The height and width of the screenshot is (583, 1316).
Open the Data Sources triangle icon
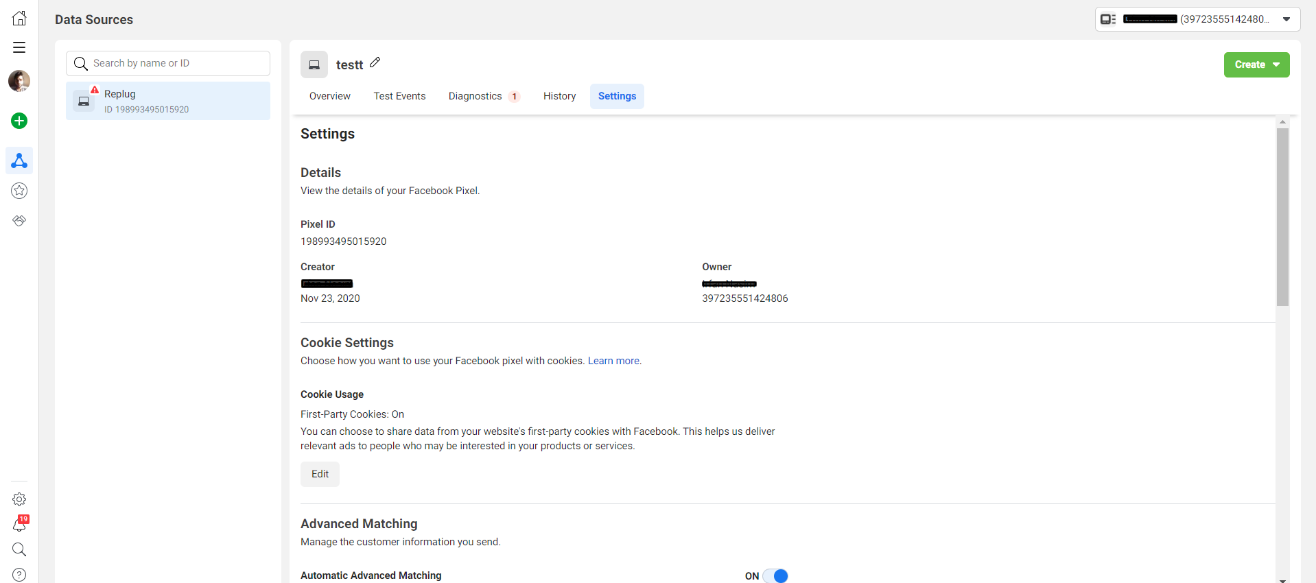tap(19, 160)
